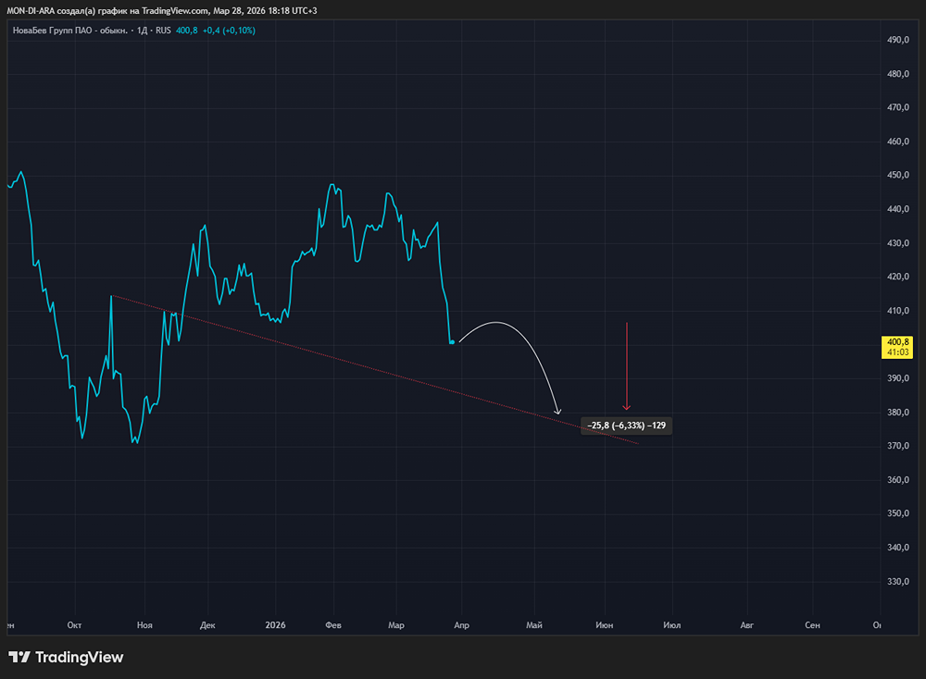This screenshot has width=926, height=679.
Task: Click the '2026' label on time axis
Action: pyautogui.click(x=275, y=625)
